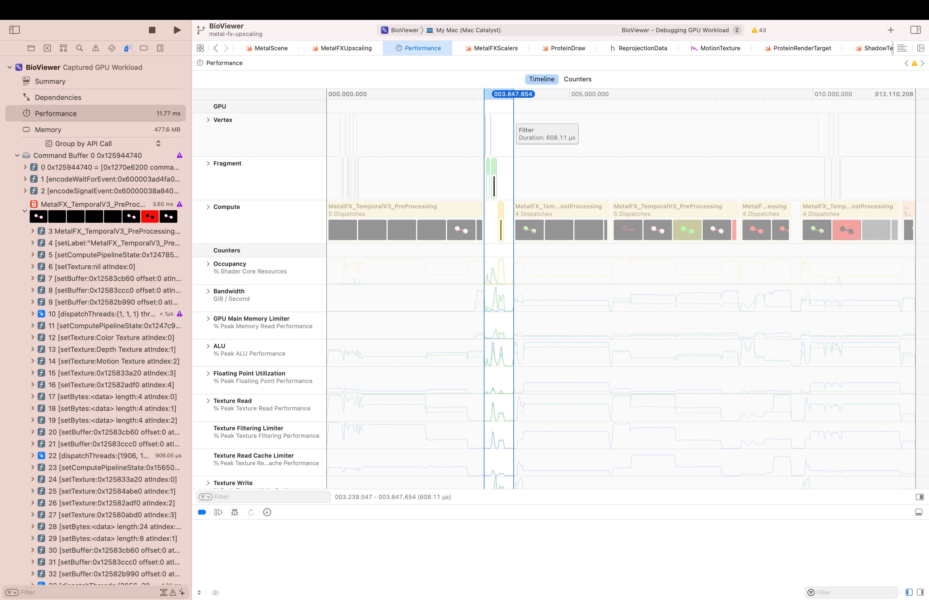The width and height of the screenshot is (929, 600).
Task: Open the project navigator folder icon
Action: (31, 48)
